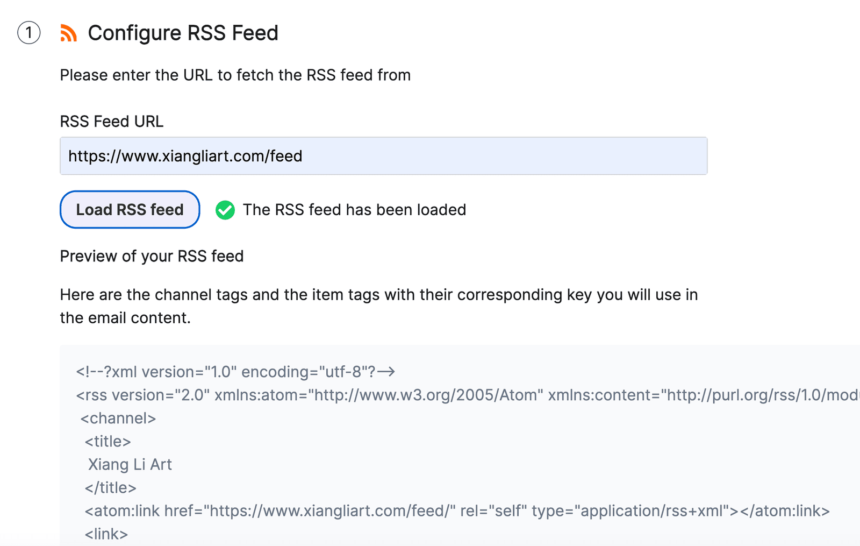Click the Configure RSS Feed heading

(x=183, y=33)
